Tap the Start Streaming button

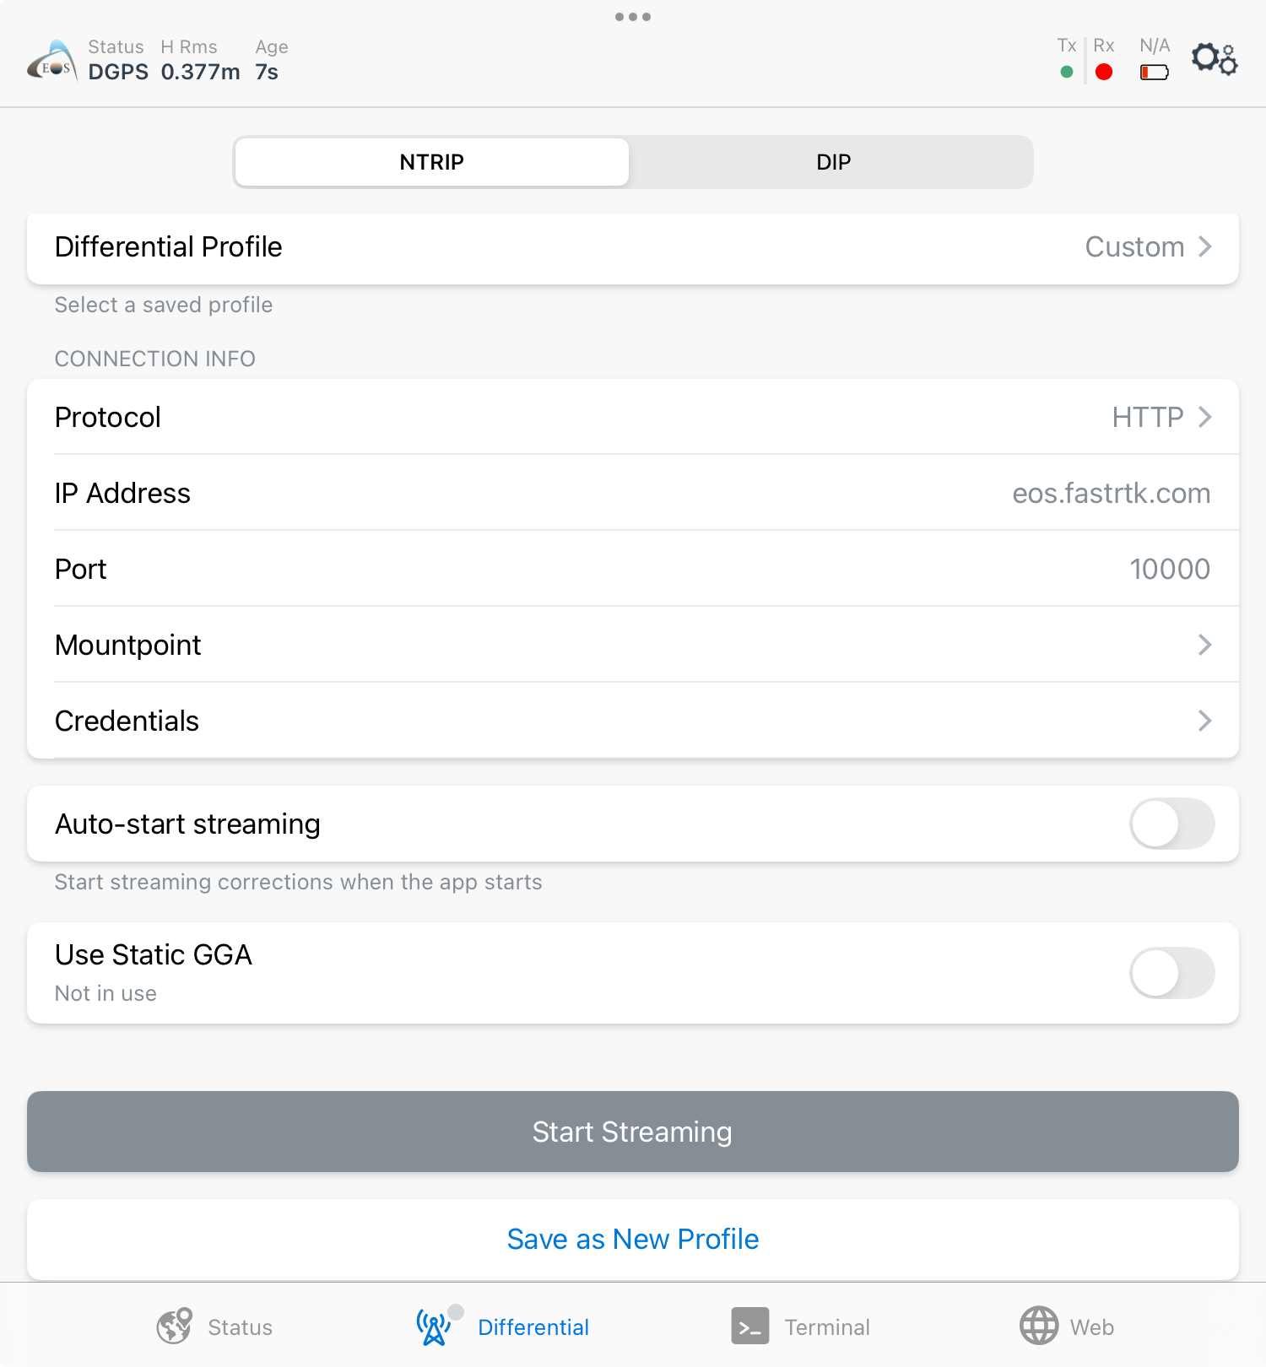[633, 1132]
